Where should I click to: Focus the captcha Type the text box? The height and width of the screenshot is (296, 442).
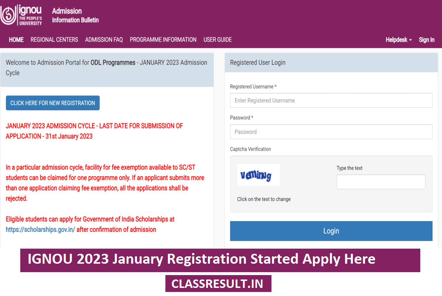(381, 182)
